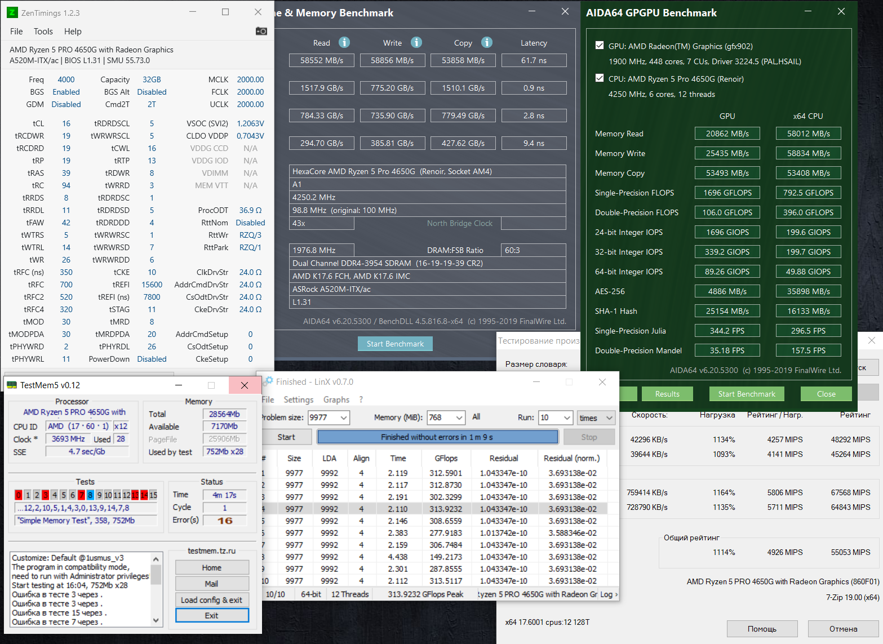883x644 pixels.
Task: Click the GFlops column header in LinX
Action: (x=446, y=458)
